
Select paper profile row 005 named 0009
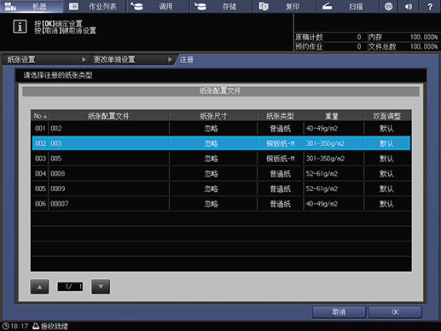221,189
